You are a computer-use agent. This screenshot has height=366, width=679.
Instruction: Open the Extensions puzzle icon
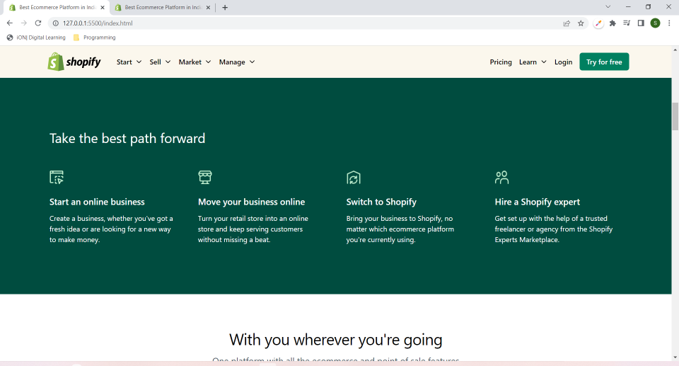coord(613,23)
